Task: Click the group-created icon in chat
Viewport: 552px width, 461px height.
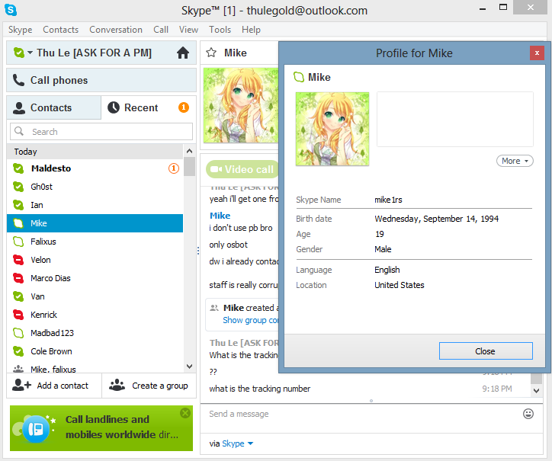Action: [x=214, y=308]
